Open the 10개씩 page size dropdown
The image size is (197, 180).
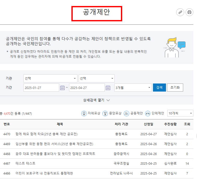tap(180, 113)
